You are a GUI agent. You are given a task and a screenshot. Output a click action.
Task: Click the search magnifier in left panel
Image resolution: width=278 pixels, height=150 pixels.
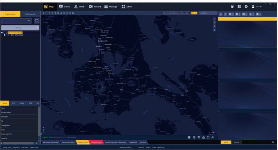pyautogui.click(x=36, y=21)
